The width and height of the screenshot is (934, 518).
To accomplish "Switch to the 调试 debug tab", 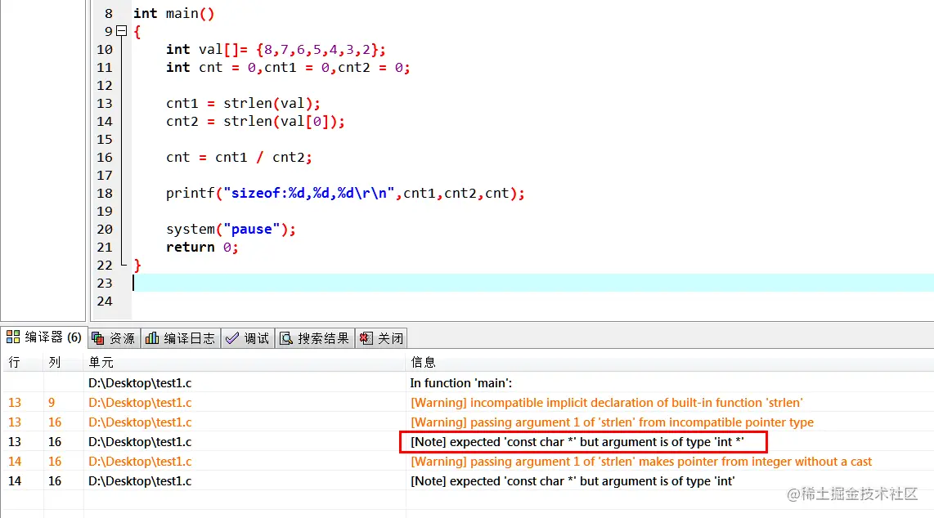I will [x=248, y=338].
